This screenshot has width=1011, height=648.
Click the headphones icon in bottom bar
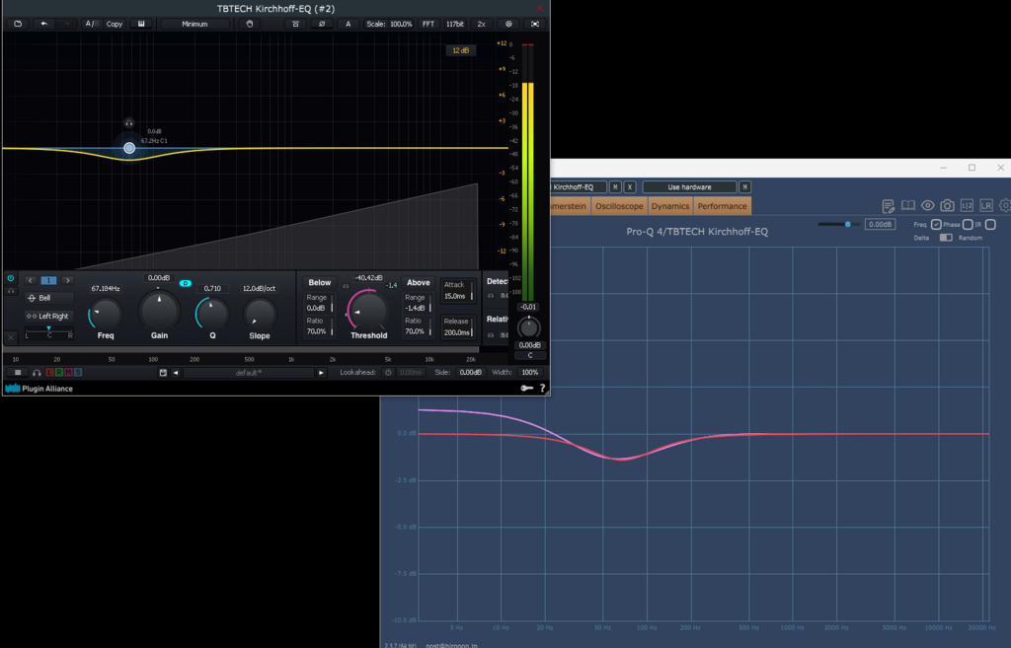point(37,372)
